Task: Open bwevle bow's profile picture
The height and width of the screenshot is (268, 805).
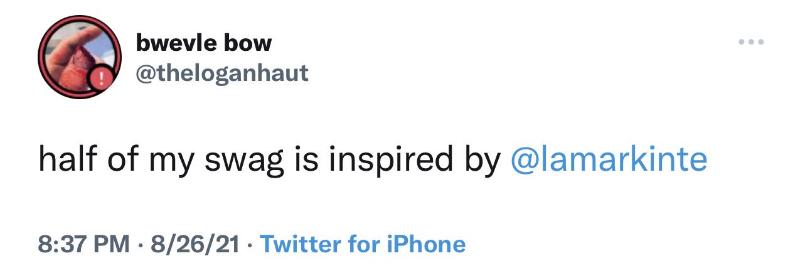Action: pos(79,57)
